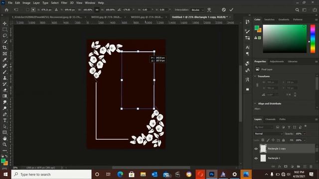Viewport: 319px width, 179px height.
Task: Pick a shade in the green color field
Action: pos(285,39)
